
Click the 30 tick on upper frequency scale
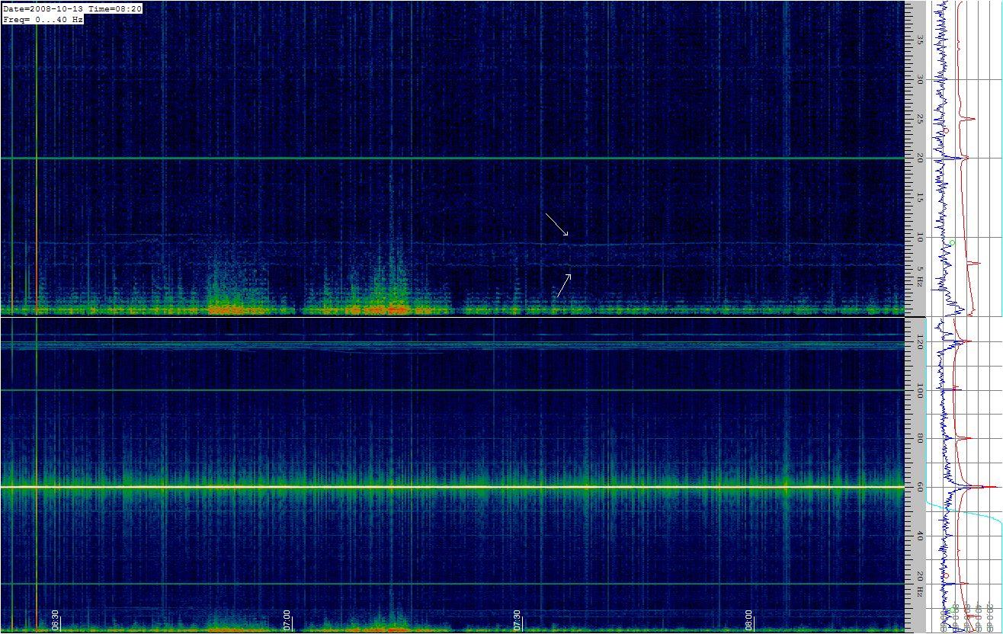(920, 79)
